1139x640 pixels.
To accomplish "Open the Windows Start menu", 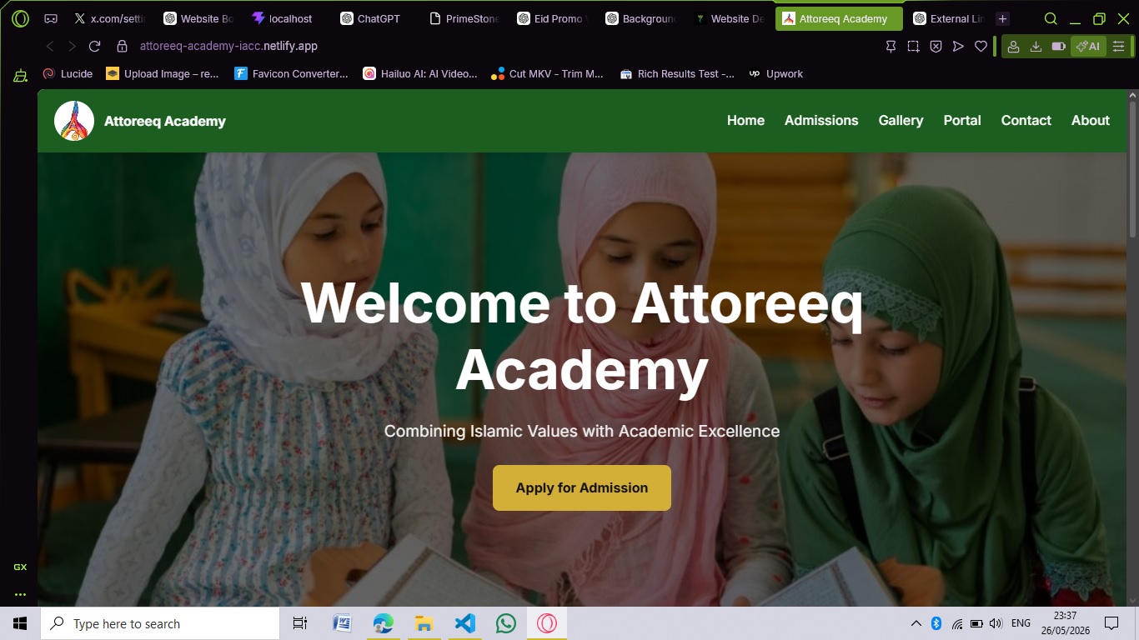I will tap(20, 623).
